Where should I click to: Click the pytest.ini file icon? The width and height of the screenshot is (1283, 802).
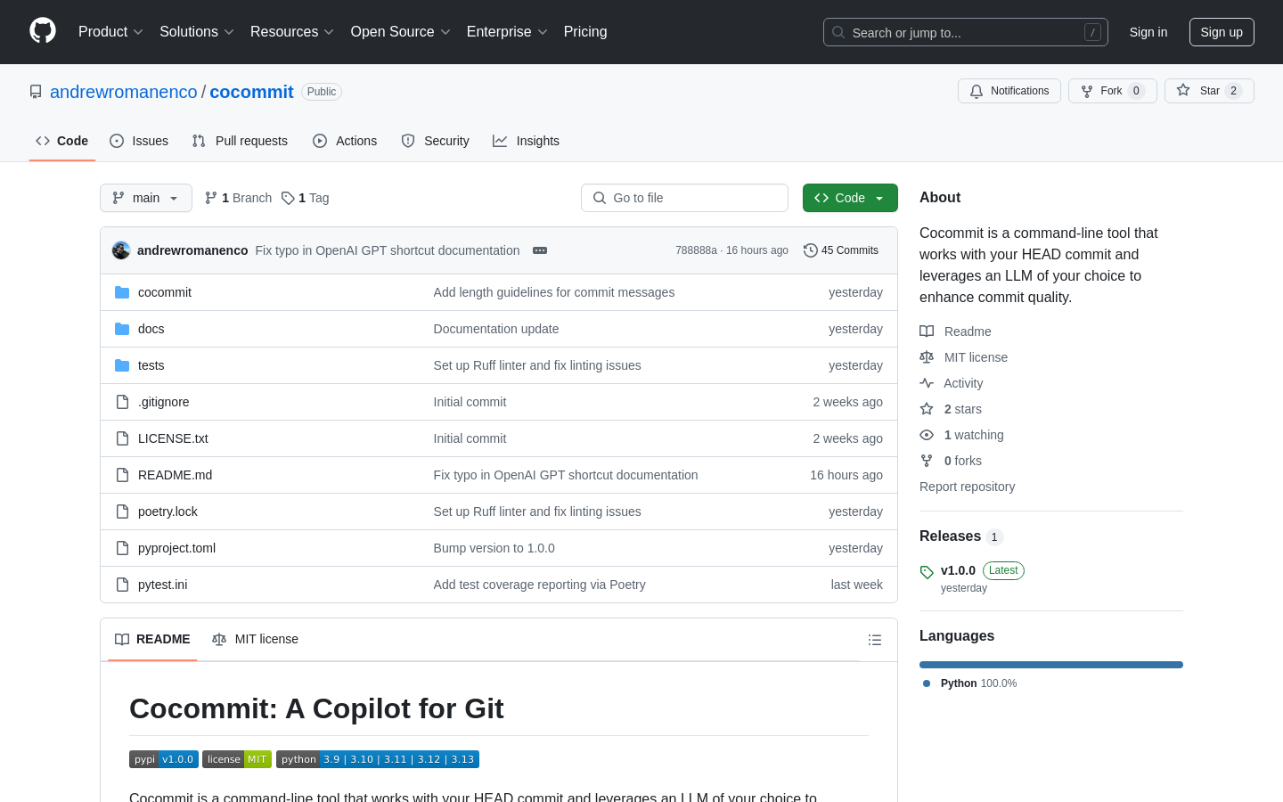coord(122,585)
